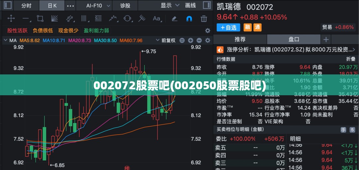Select the golden ratio retracement lines tool
The height and width of the screenshot is (170, 359).
tap(98, 19)
